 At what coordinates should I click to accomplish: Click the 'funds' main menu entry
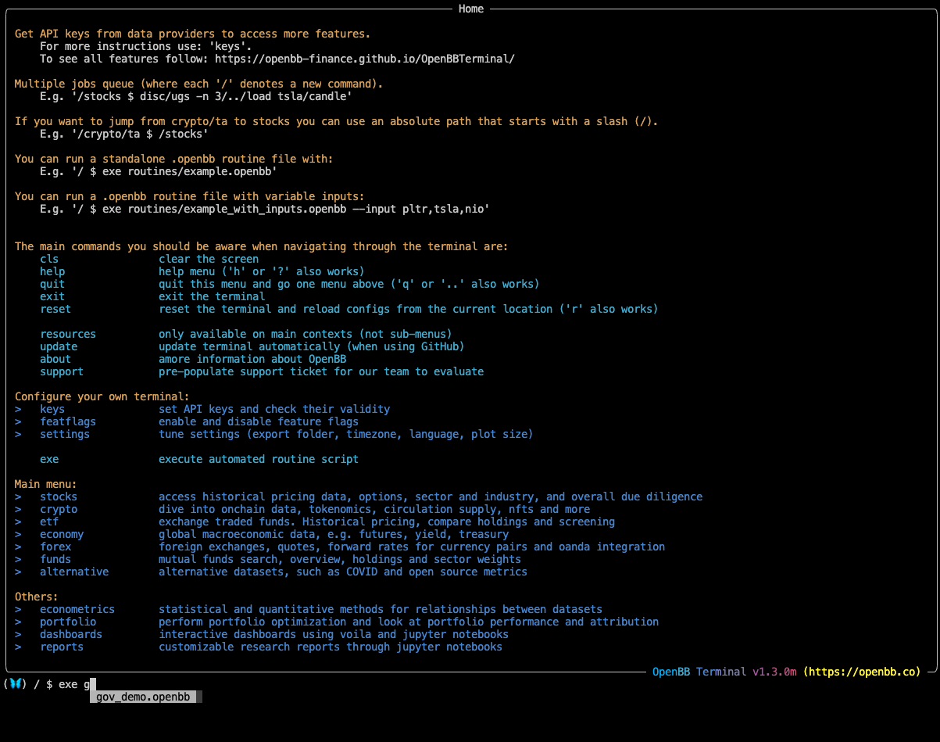pos(55,559)
